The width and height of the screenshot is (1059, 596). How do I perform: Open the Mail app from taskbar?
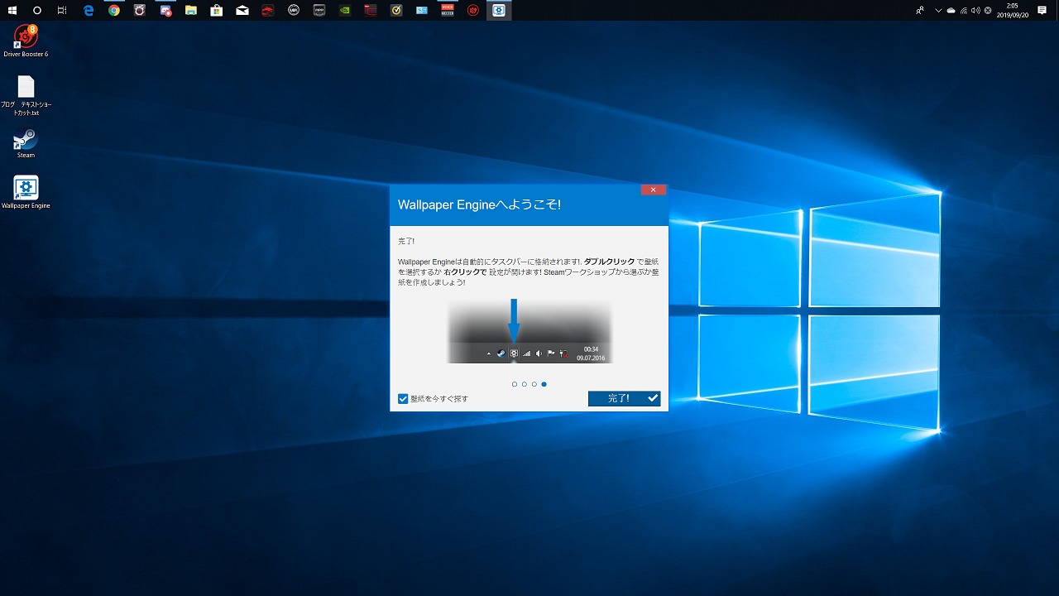click(x=242, y=11)
